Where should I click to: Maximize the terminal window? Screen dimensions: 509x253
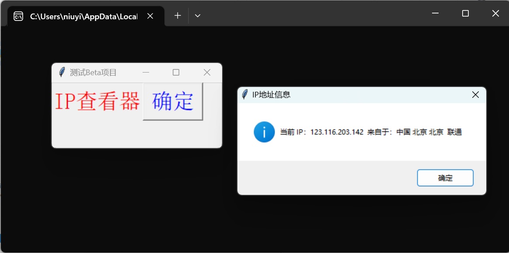tap(465, 13)
